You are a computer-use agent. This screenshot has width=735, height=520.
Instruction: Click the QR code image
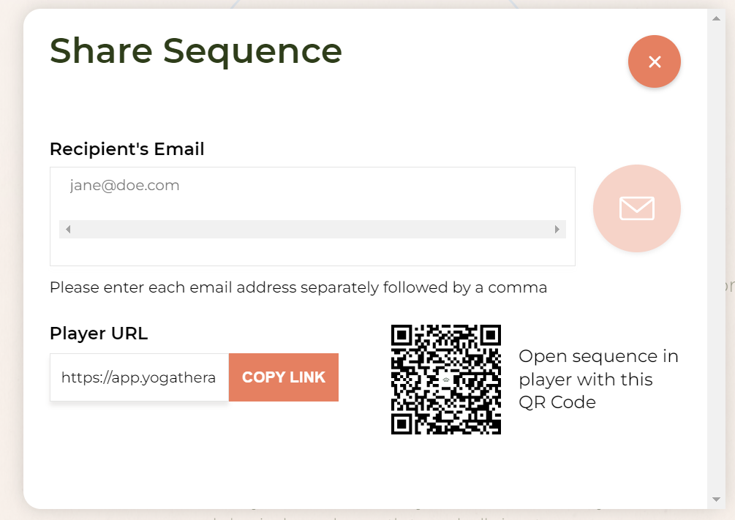pos(446,380)
